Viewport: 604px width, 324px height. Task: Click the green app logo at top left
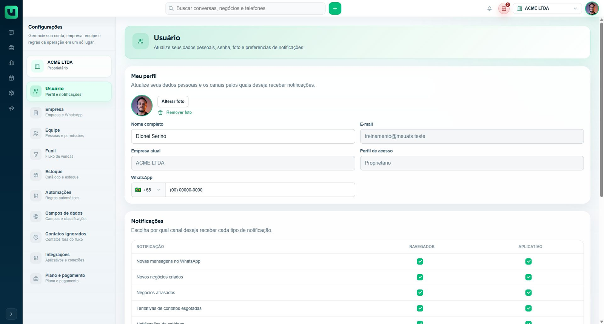11,12
